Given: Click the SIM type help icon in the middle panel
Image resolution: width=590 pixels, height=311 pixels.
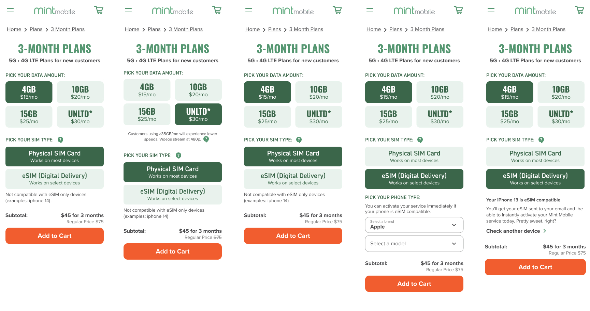Looking at the screenshot, I should click(x=299, y=140).
